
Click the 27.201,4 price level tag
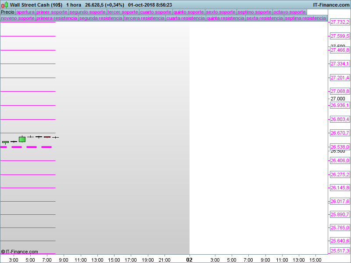[x=340, y=78]
